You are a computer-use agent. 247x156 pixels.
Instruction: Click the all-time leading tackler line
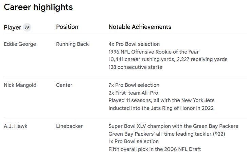pos(165,134)
